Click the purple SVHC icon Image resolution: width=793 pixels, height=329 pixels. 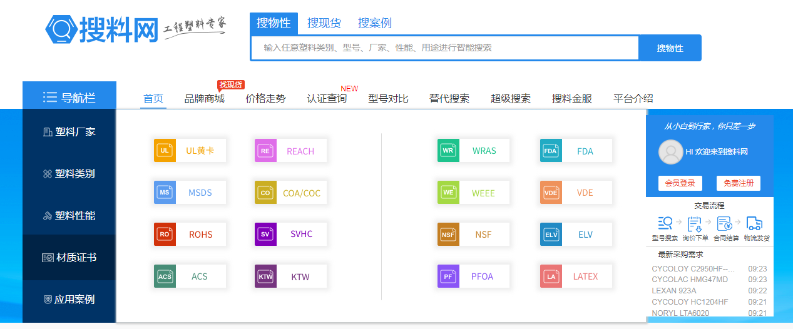coord(265,235)
